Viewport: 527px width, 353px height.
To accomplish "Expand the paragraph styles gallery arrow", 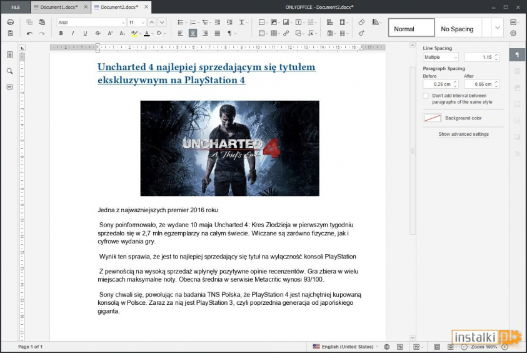I will click(x=498, y=28).
